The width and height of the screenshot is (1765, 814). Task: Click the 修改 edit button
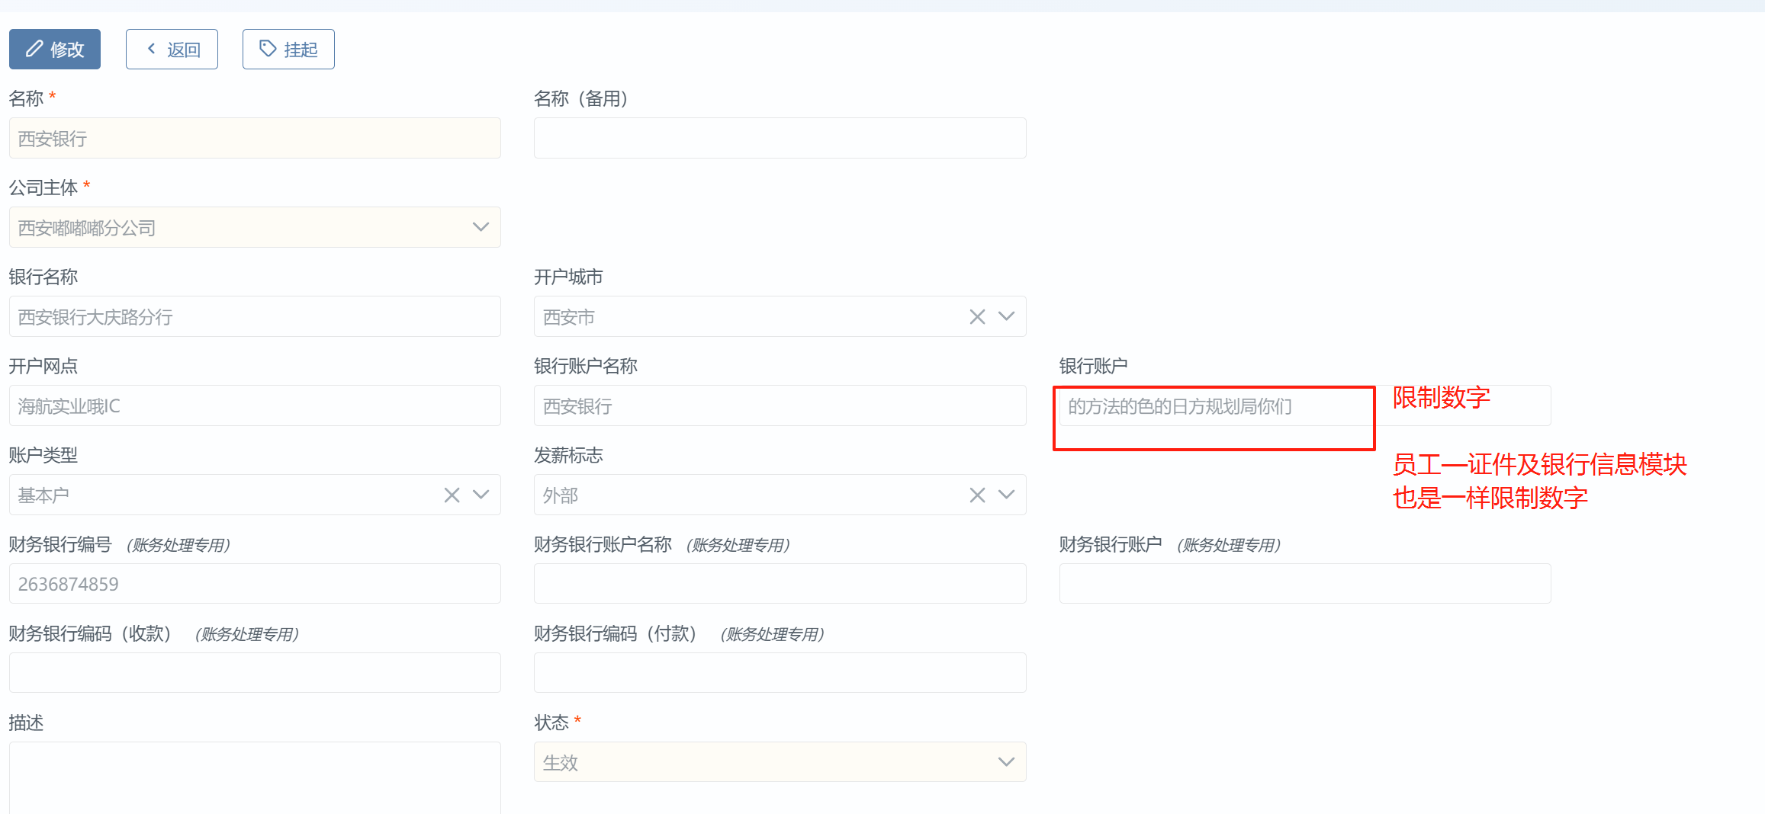55,50
